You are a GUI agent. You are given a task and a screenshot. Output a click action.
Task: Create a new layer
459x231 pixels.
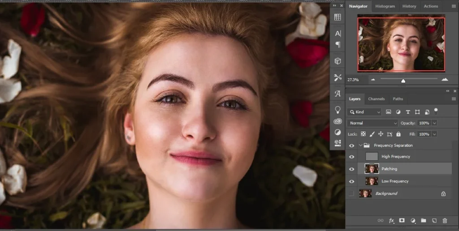pyautogui.click(x=434, y=221)
